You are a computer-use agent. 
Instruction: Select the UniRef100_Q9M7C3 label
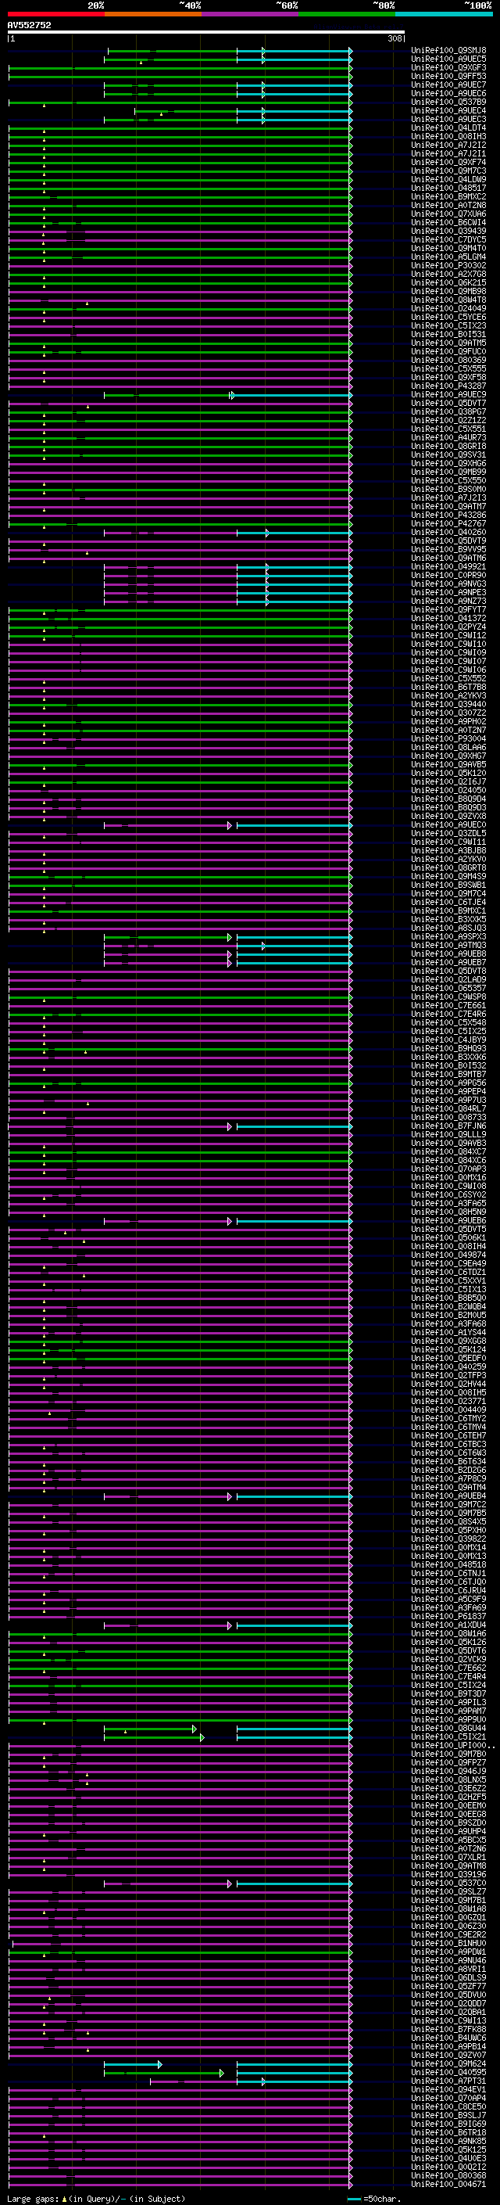(448, 171)
